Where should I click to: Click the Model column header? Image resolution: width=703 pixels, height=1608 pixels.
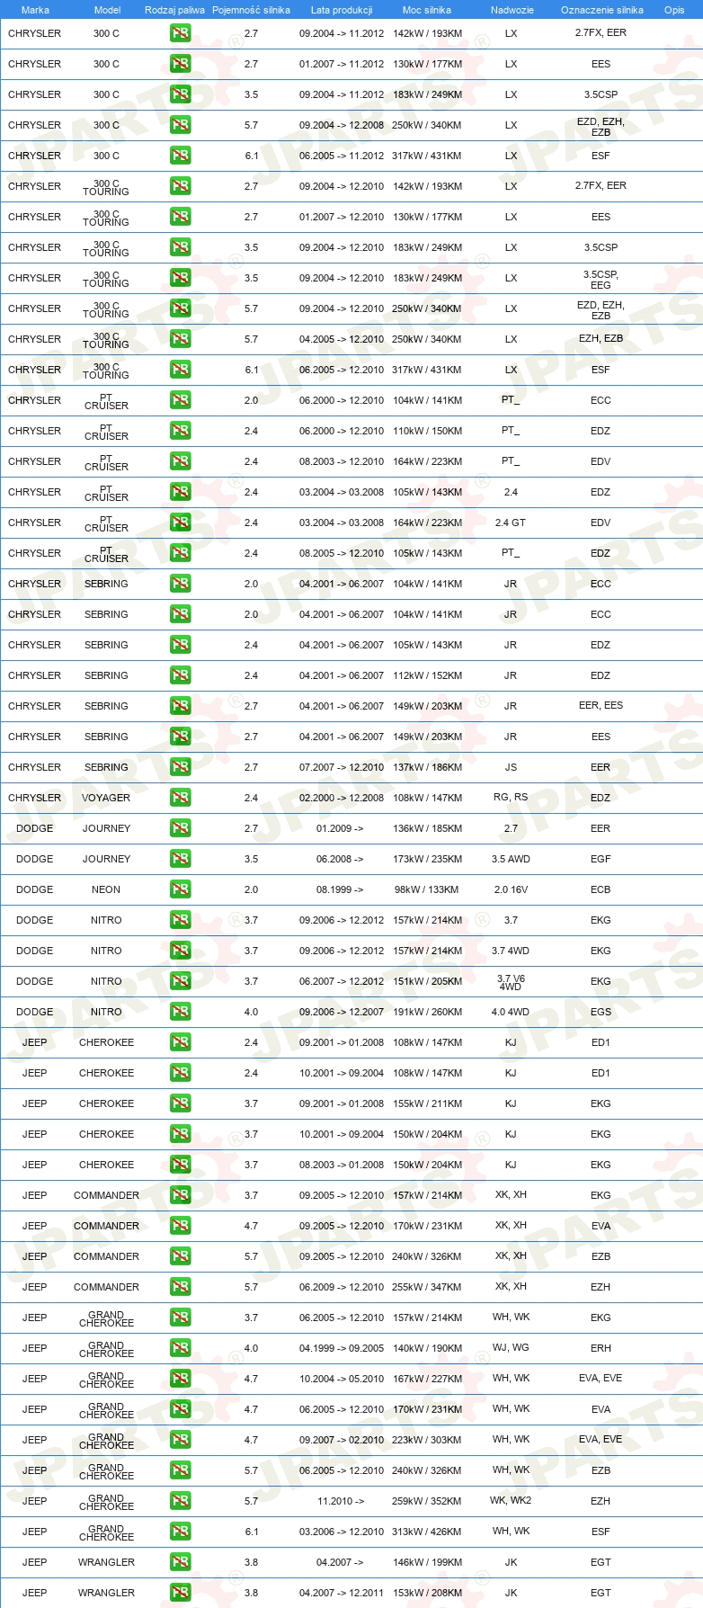pyautogui.click(x=107, y=10)
